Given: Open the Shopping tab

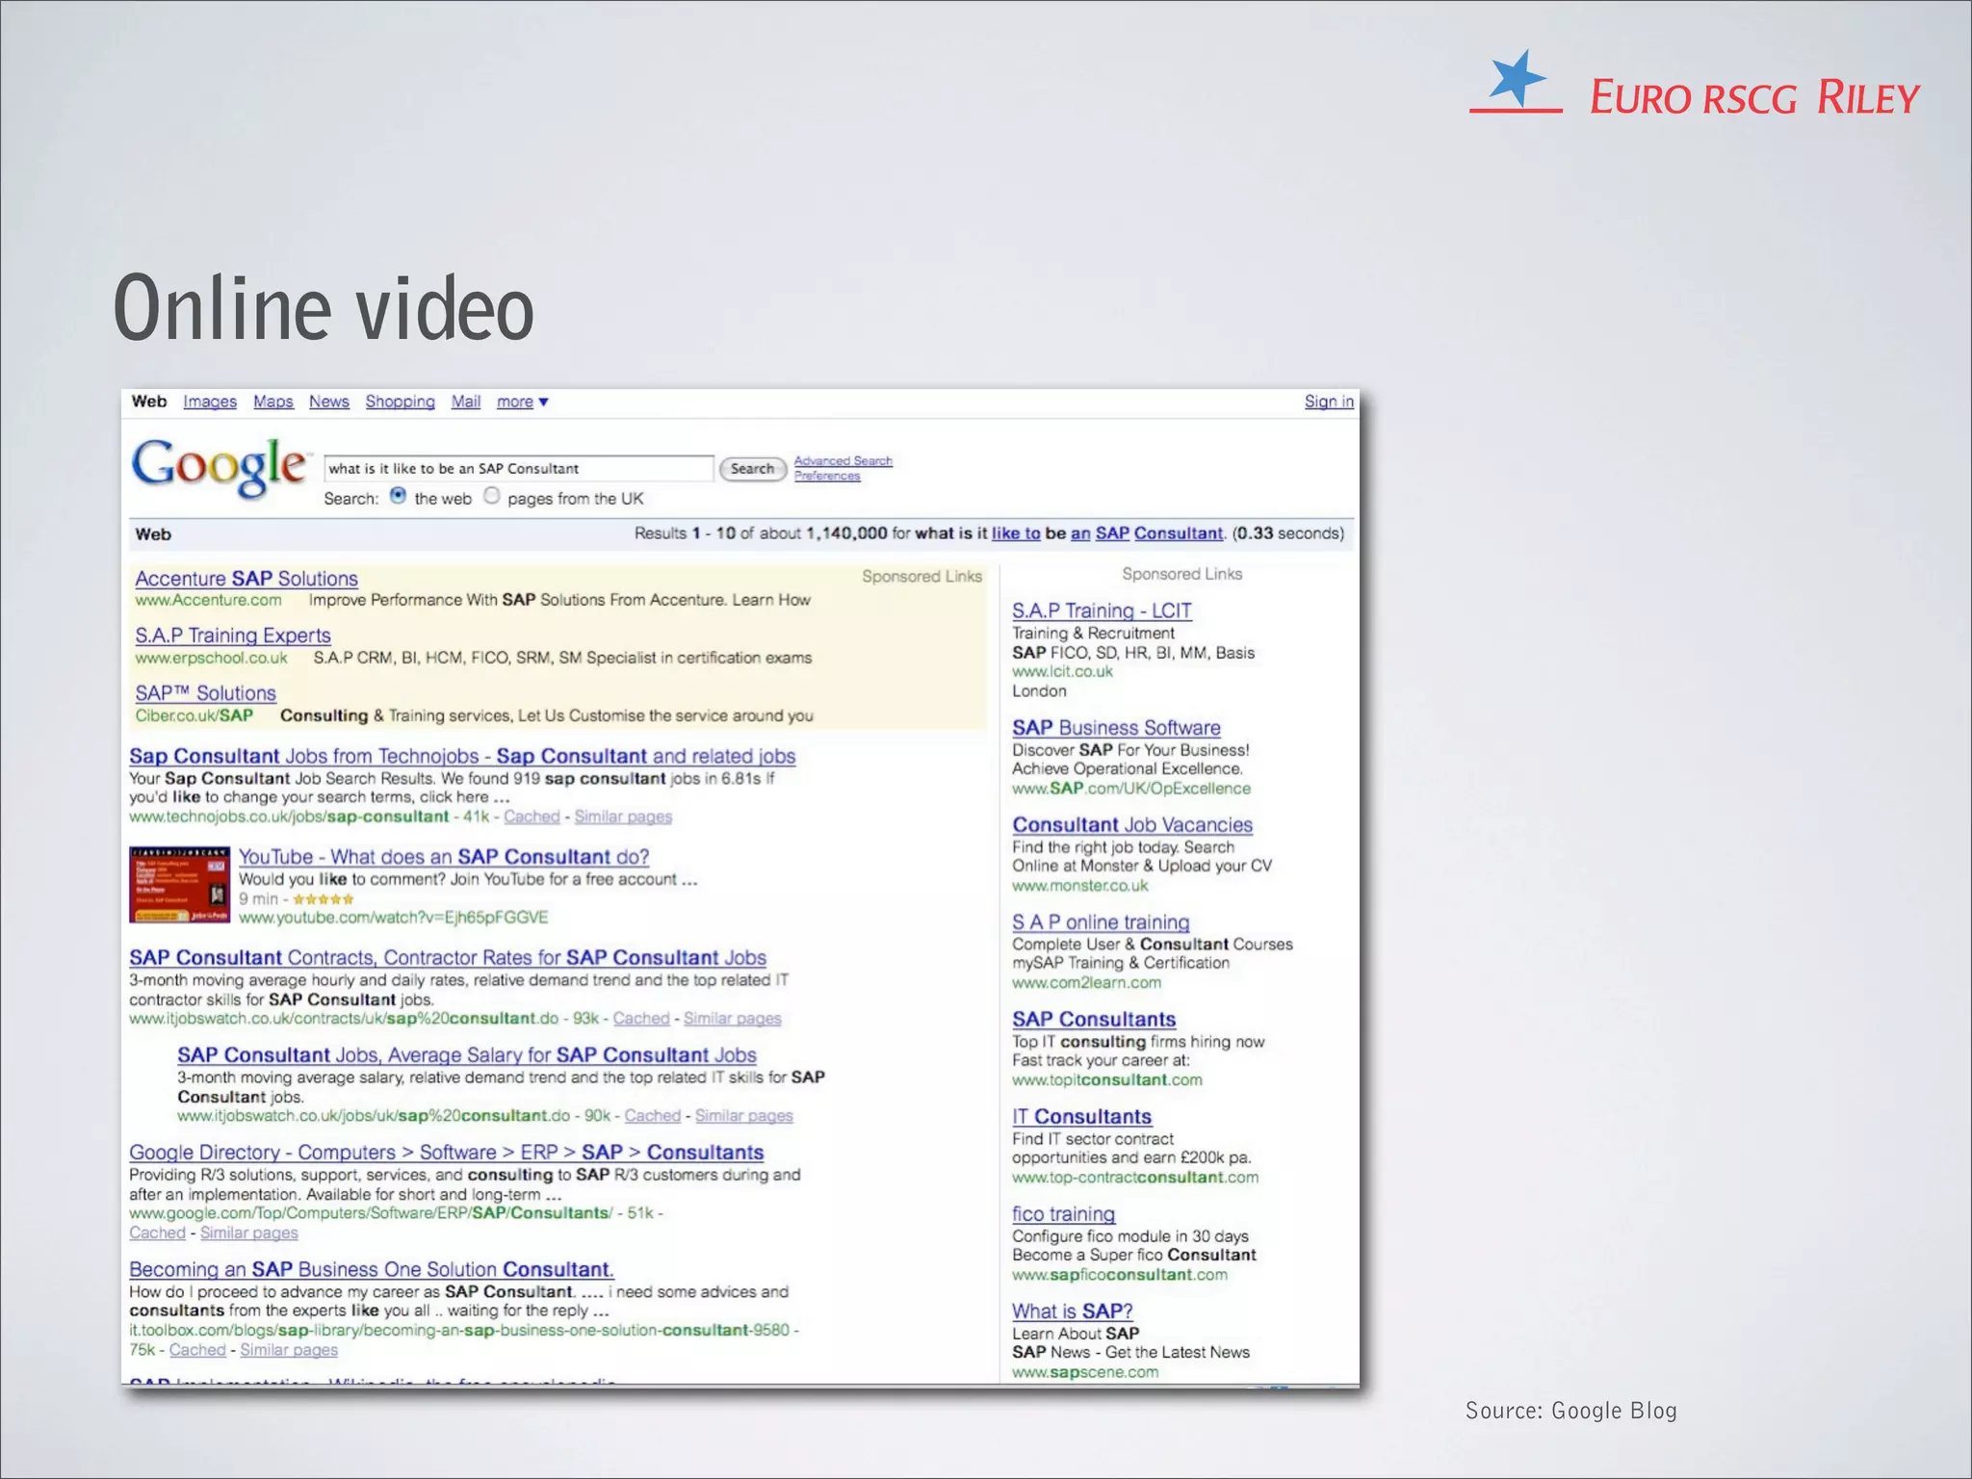Looking at the screenshot, I should [x=400, y=402].
